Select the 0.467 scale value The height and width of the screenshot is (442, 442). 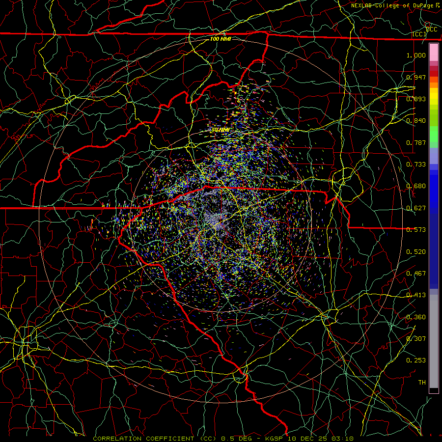[x=416, y=274]
